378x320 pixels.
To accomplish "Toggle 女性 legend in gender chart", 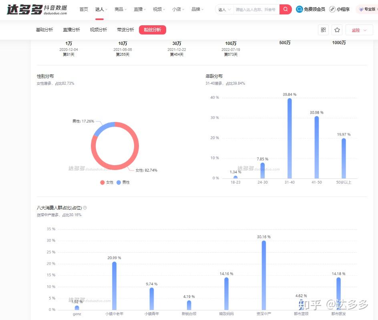I will pyautogui.click(x=107, y=182).
